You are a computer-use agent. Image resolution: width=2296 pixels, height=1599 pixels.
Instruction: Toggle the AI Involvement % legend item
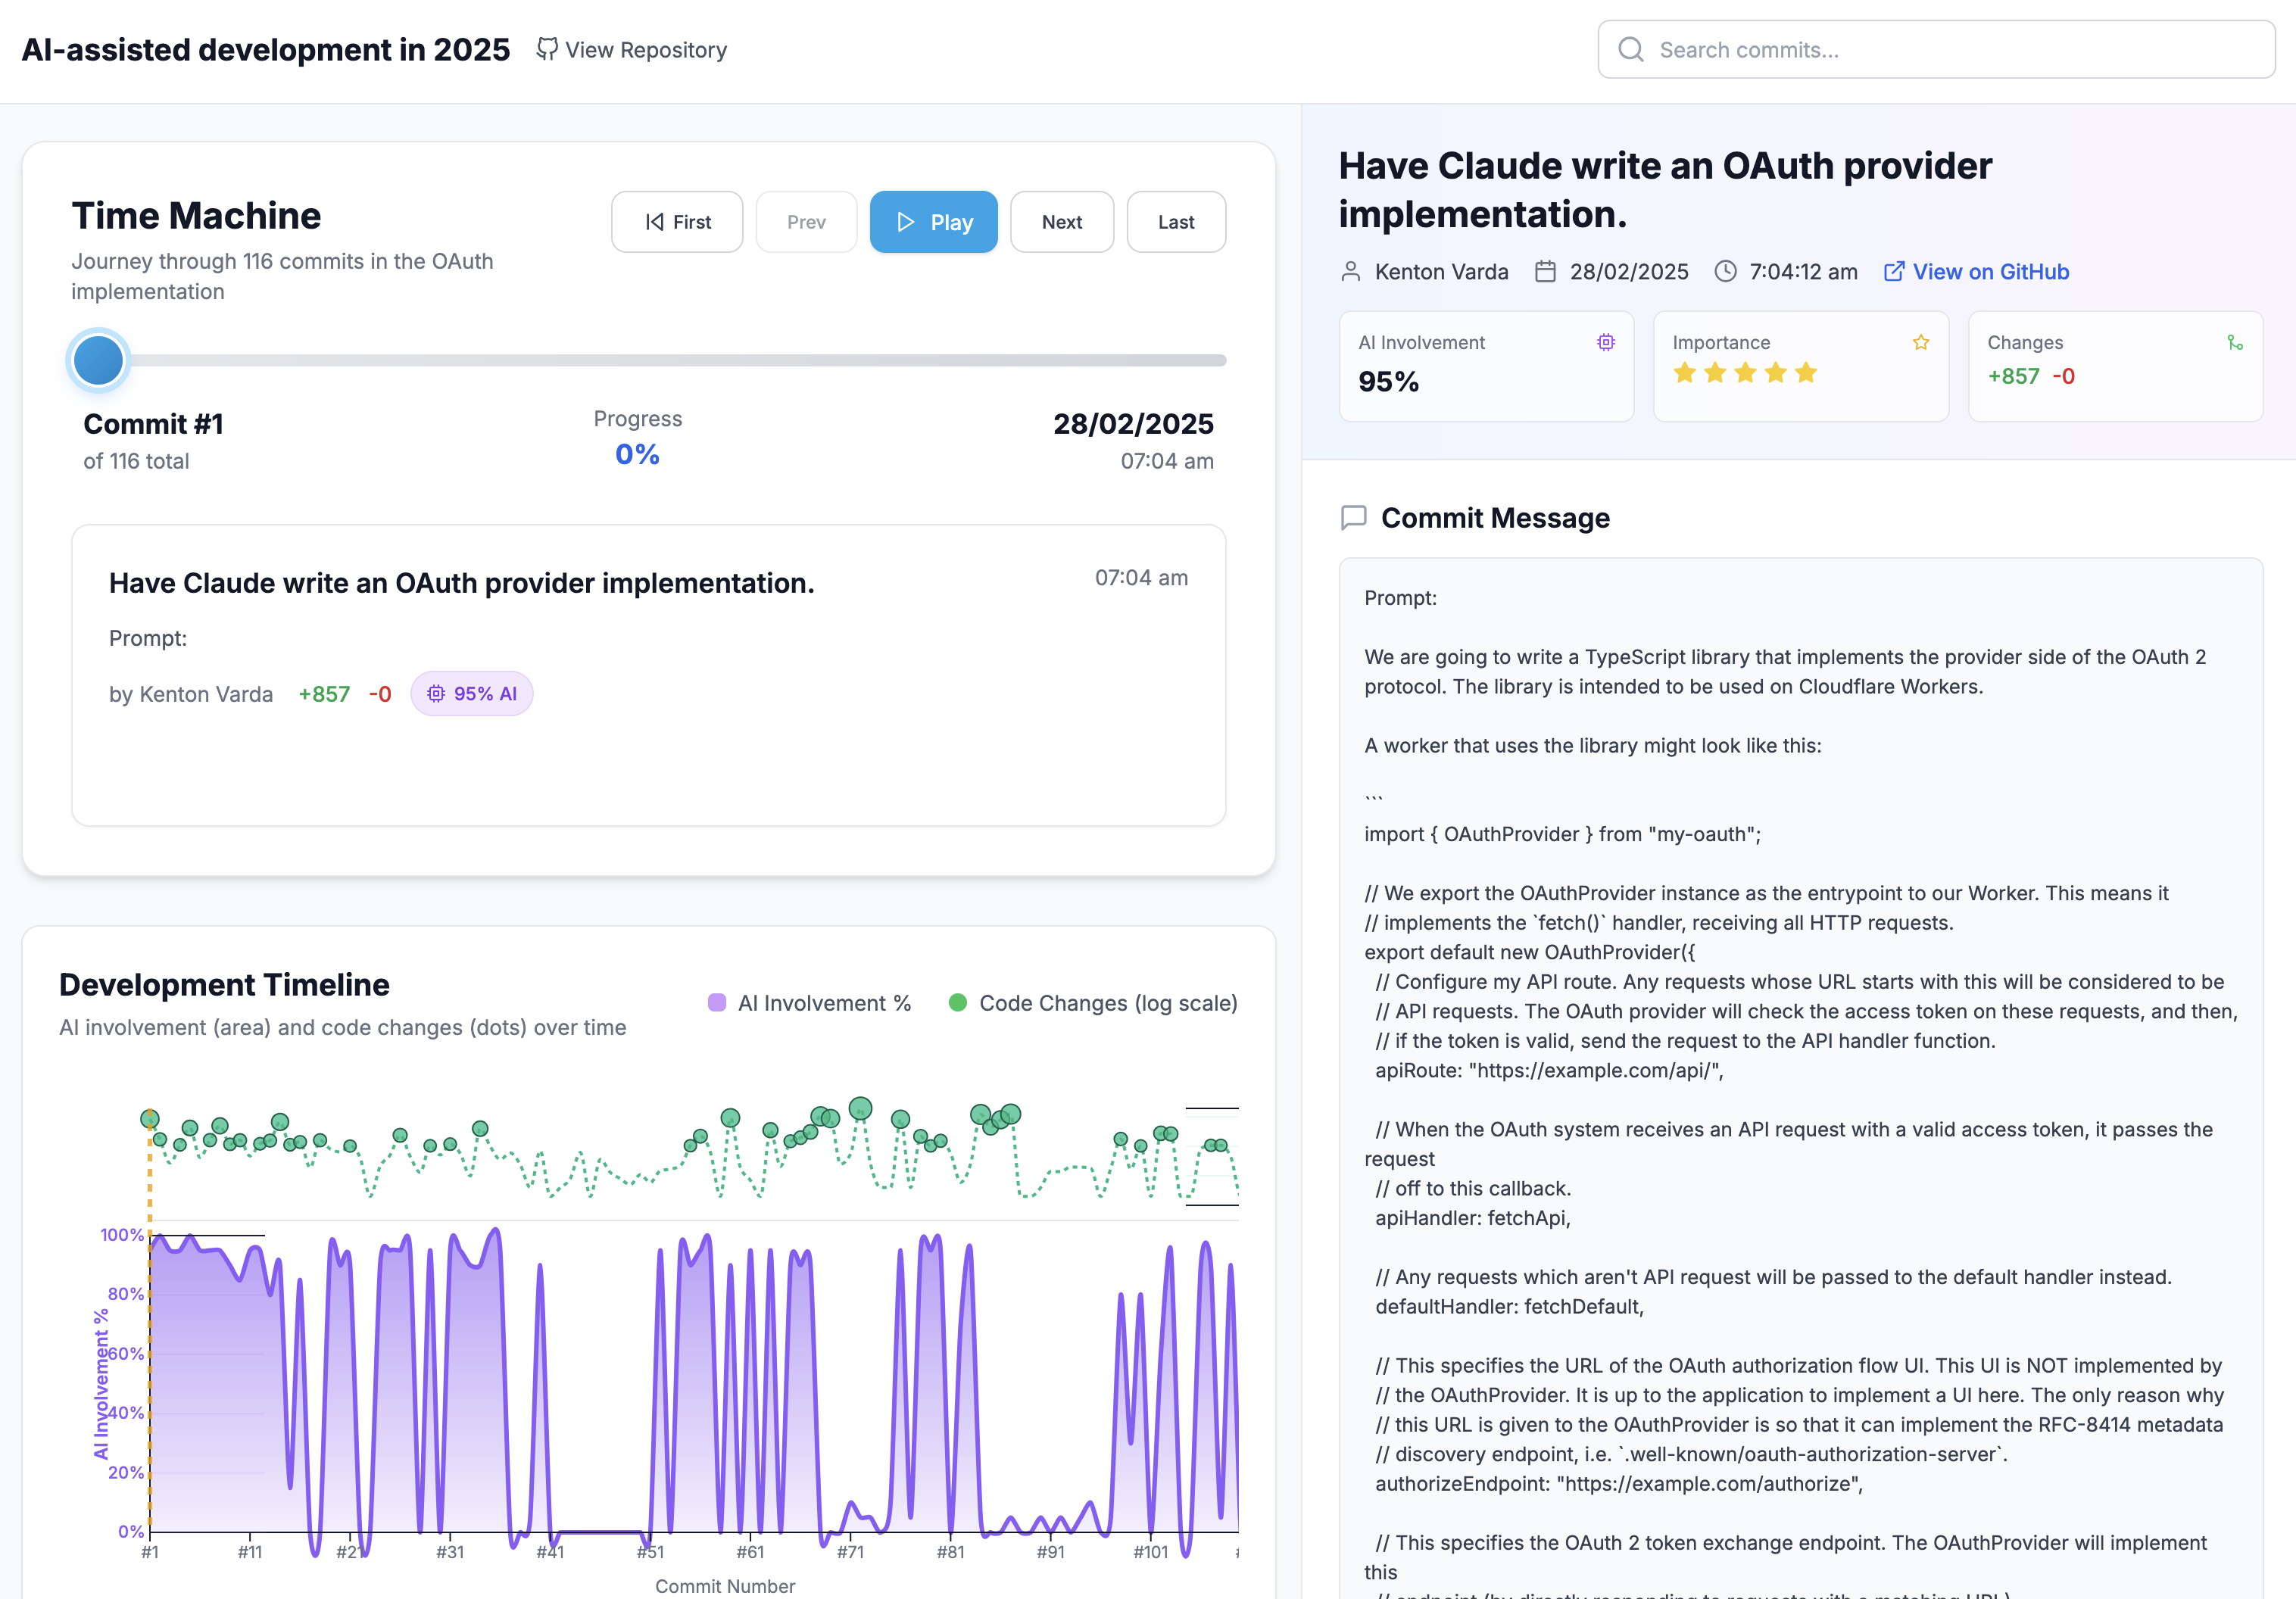click(809, 1003)
